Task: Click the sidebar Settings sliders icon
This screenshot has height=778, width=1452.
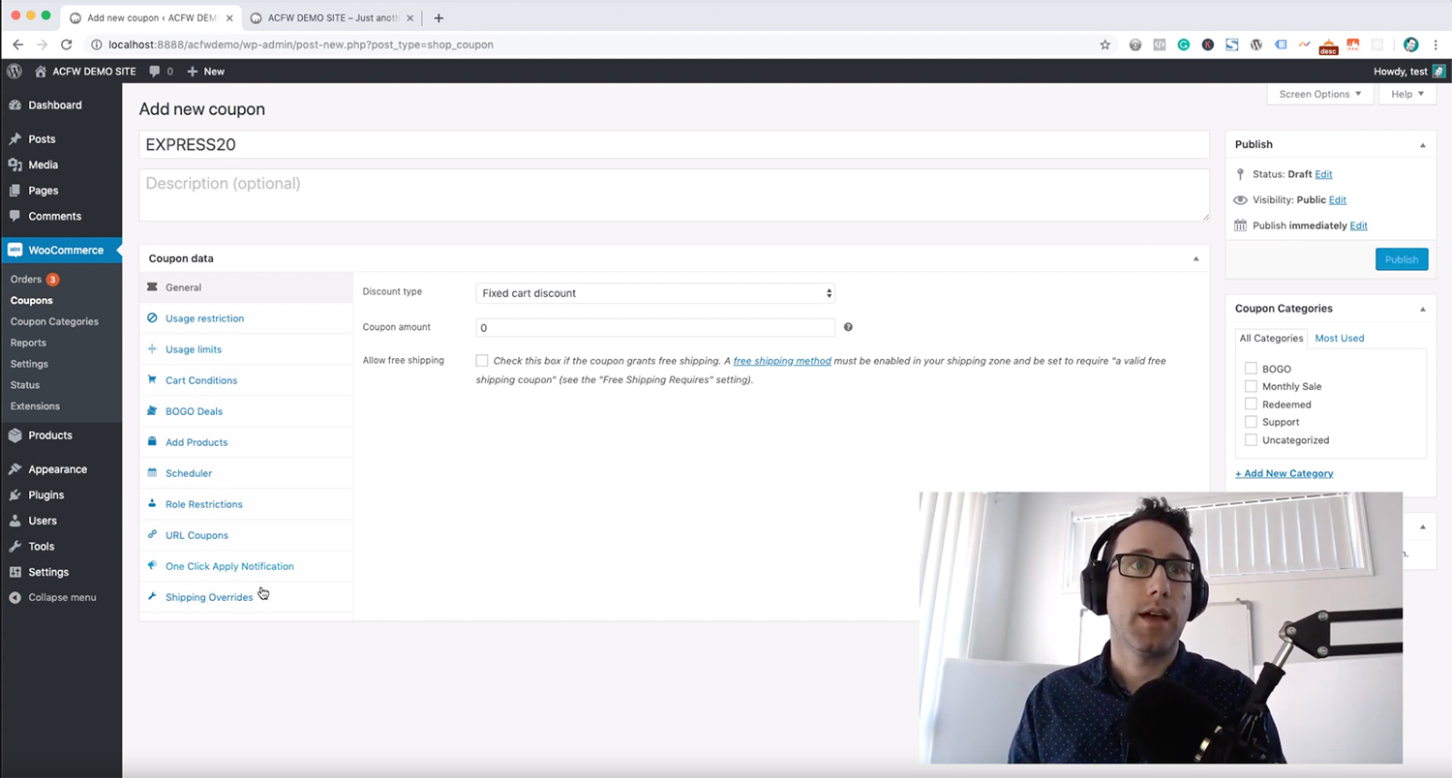Action: pyautogui.click(x=15, y=572)
